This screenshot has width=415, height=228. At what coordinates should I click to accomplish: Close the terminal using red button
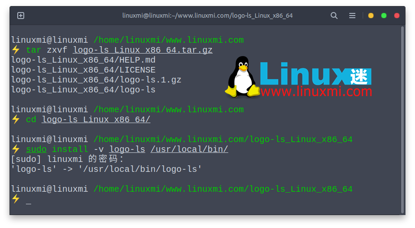click(x=396, y=16)
